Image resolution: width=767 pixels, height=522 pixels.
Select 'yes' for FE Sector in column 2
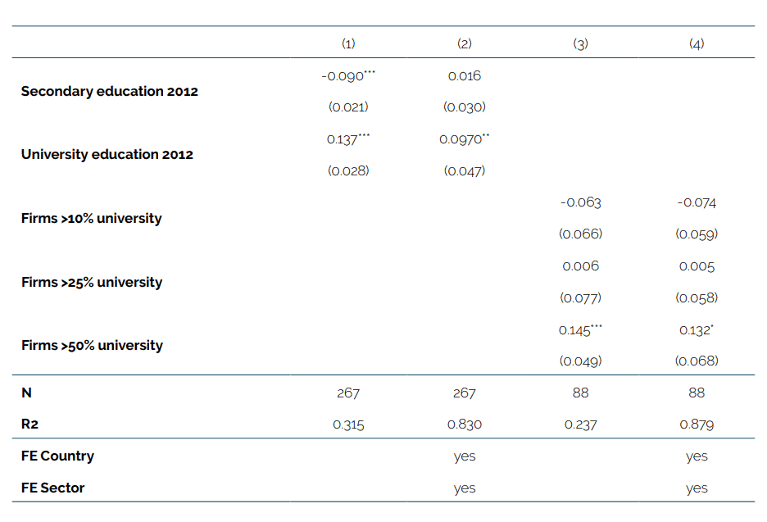[x=464, y=488]
